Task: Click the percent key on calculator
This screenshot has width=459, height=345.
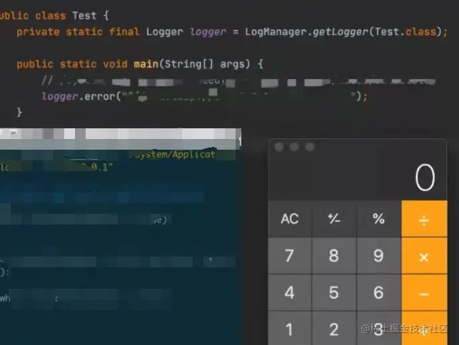Action: click(378, 219)
